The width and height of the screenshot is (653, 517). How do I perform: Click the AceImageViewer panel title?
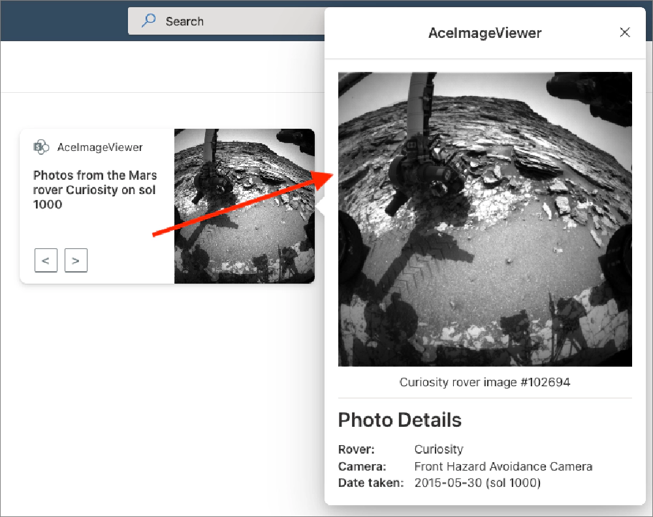click(x=485, y=33)
